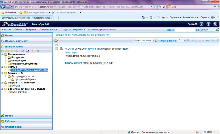Image resolution: width=220 pixels, height=134 pixels.
Task: Select the Цифровой барьер folder
Action: pos(25,79)
